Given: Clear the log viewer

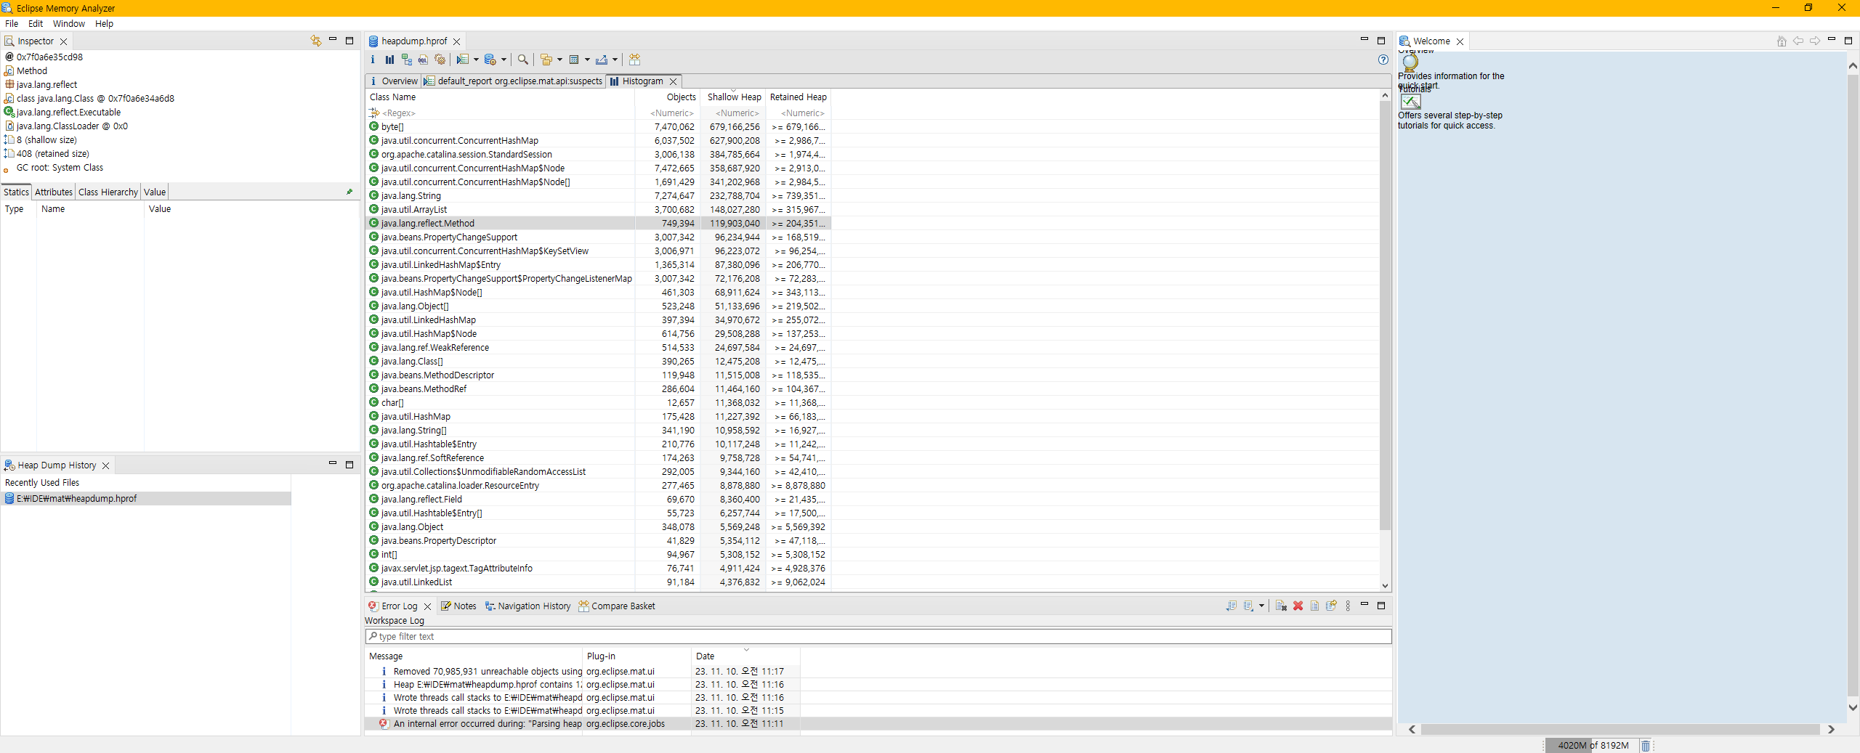Looking at the screenshot, I should click(x=1281, y=606).
